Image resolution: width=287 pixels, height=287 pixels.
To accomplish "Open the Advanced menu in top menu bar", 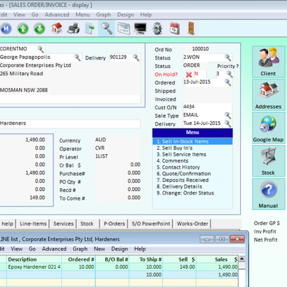I will (x=57, y=15).
